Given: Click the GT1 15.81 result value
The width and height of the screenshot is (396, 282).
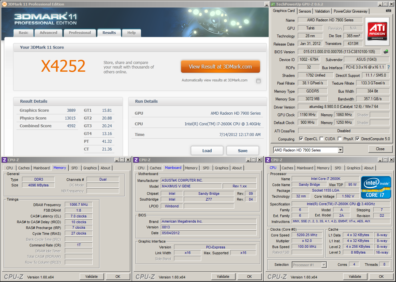Looking at the screenshot, I should (x=107, y=110).
